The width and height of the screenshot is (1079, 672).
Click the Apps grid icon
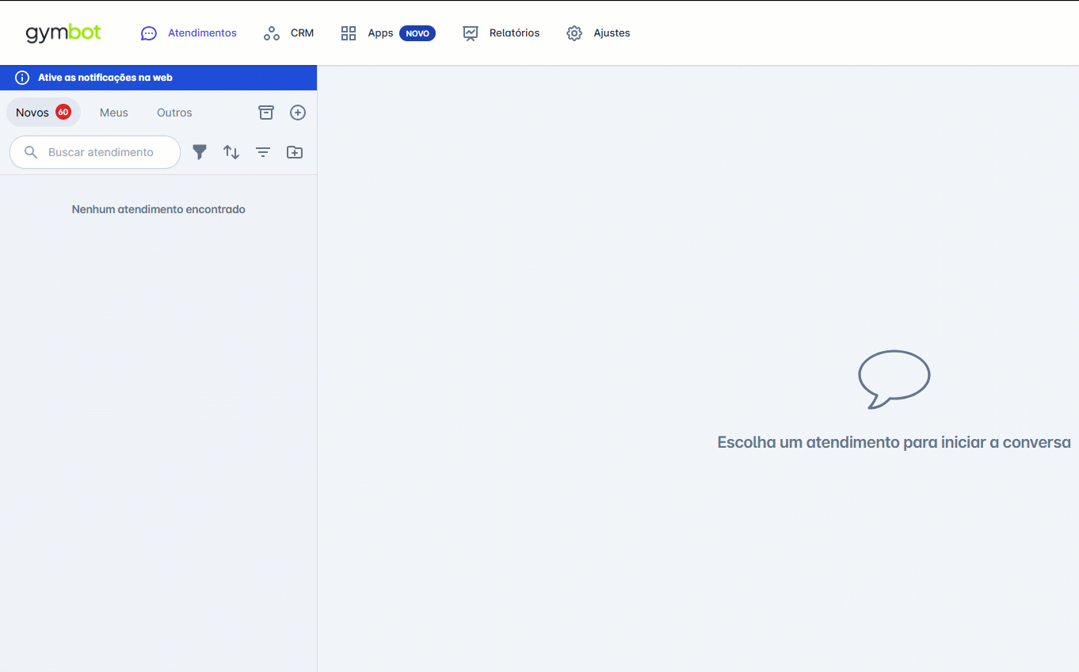click(349, 33)
